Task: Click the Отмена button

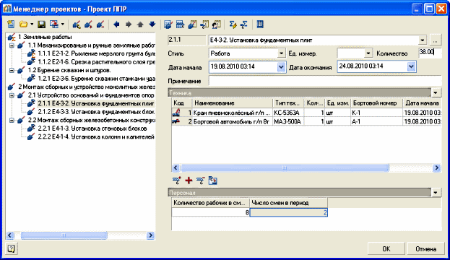Action: pos(425,249)
